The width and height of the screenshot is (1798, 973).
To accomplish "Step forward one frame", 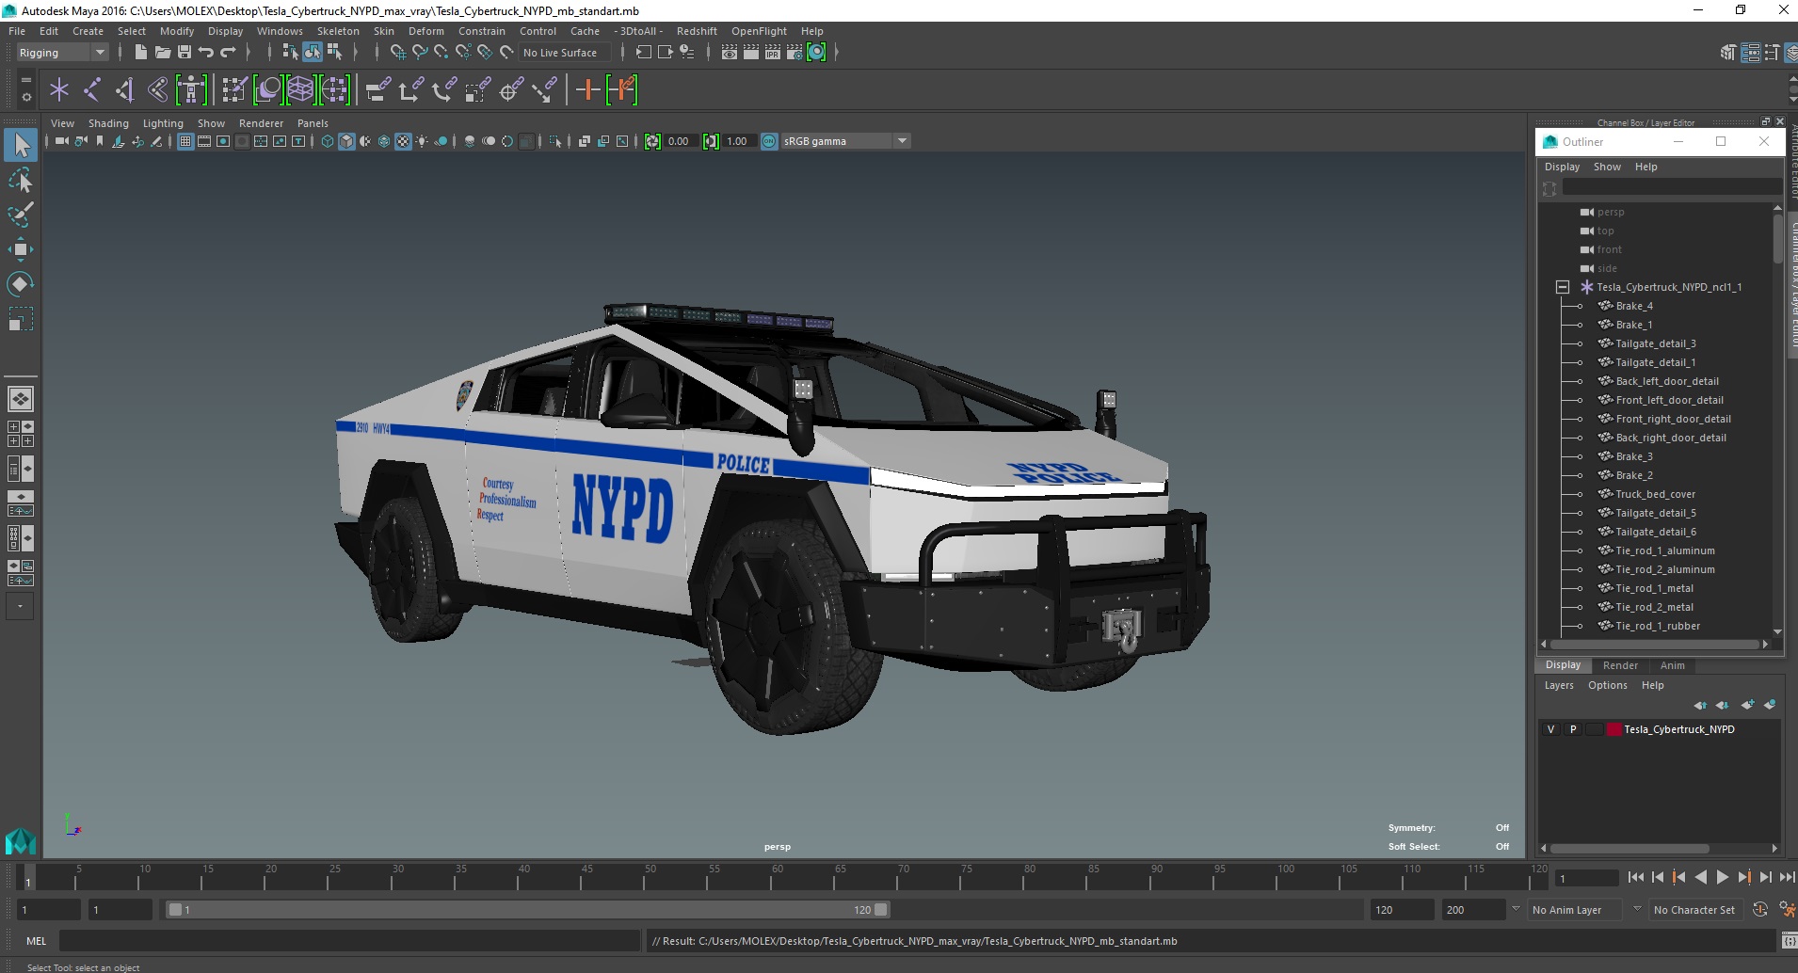I will click(x=1765, y=877).
